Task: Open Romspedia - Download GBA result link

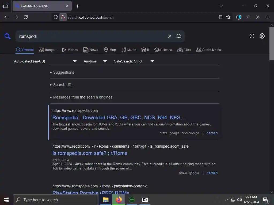Action: (x=119, y=118)
